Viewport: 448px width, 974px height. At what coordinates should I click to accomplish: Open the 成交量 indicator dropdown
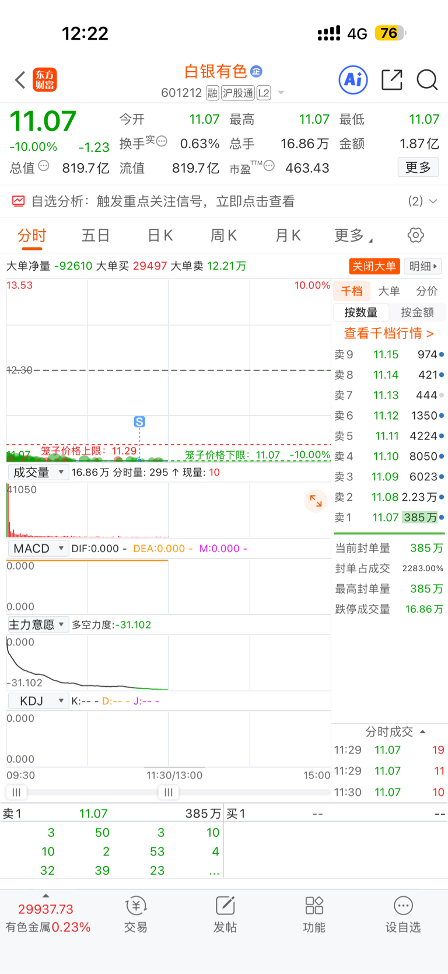click(x=38, y=472)
